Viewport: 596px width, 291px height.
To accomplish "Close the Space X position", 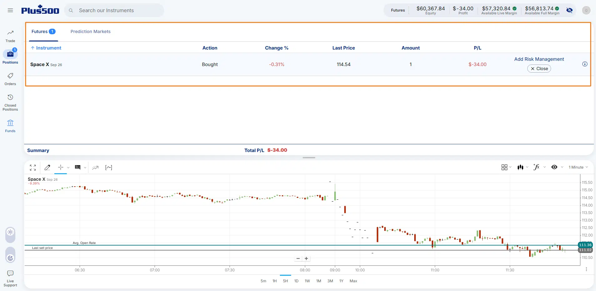I will pyautogui.click(x=539, y=69).
